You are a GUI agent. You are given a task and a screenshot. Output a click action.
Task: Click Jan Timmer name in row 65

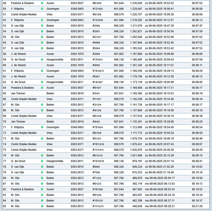[x=18, y=93]
